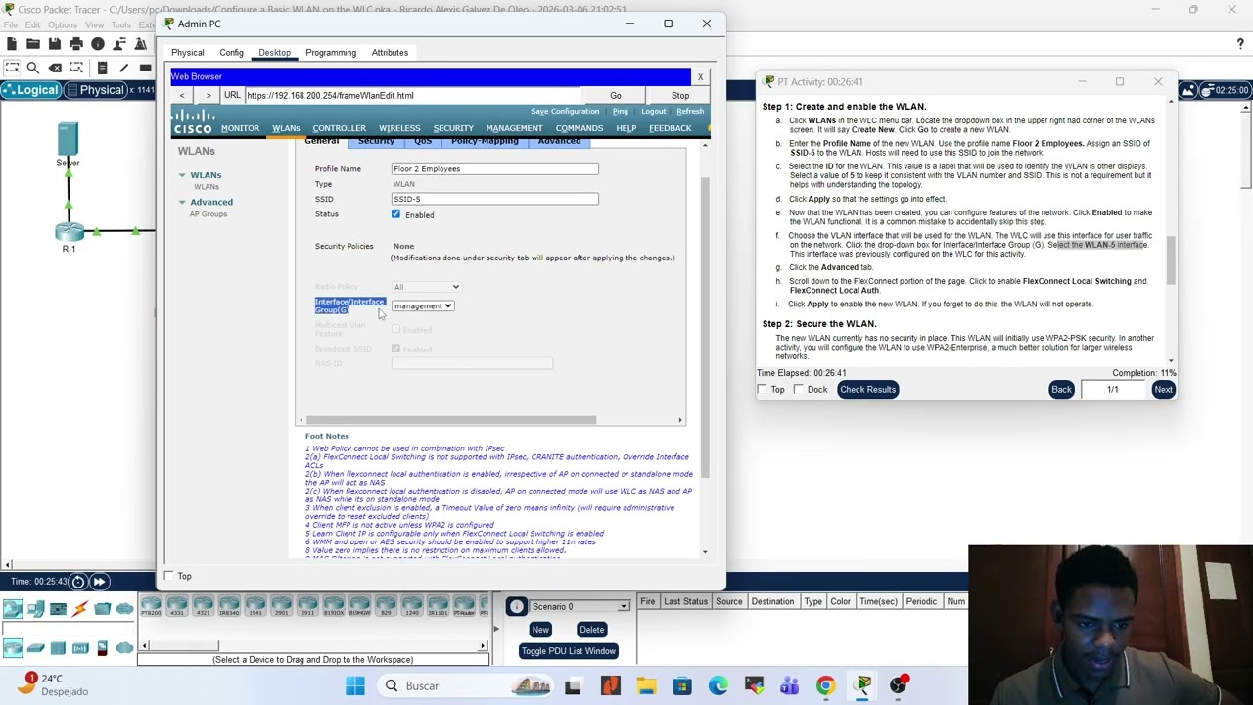Open the Radio Policy All dropdown
This screenshot has height=705, width=1253.
tap(426, 287)
